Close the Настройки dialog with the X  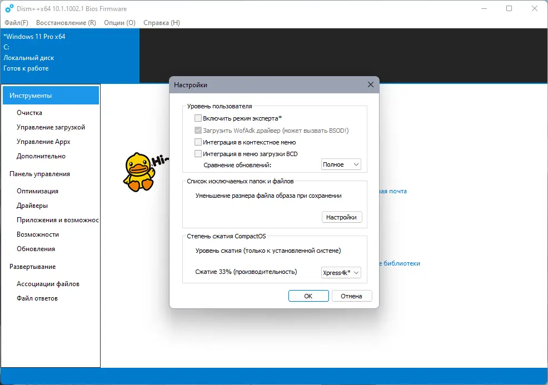coord(371,84)
